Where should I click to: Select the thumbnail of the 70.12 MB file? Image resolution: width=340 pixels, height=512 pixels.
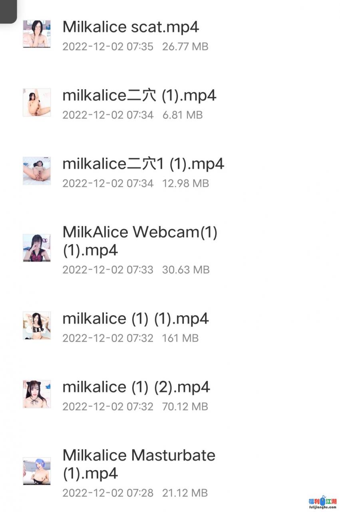pos(37,394)
